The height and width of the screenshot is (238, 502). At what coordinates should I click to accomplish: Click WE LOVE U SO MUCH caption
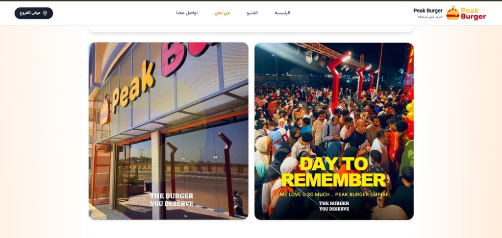click(x=334, y=194)
